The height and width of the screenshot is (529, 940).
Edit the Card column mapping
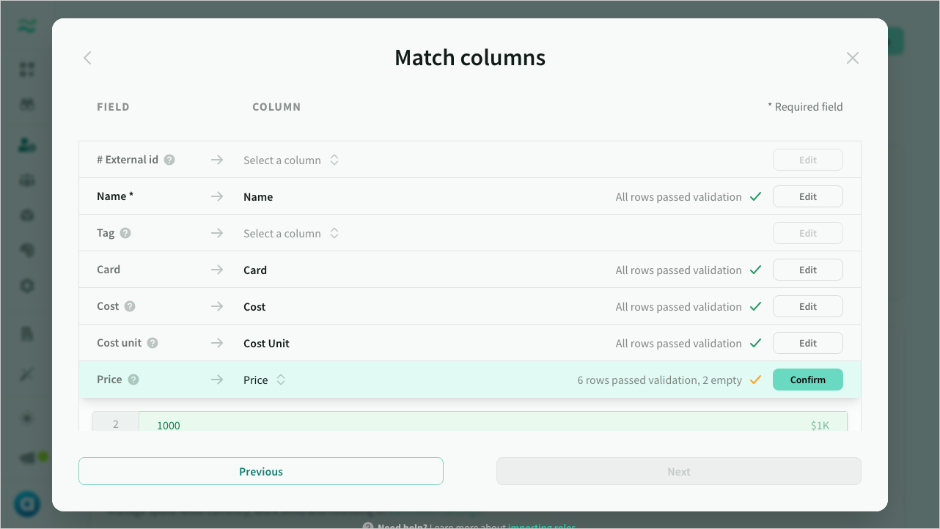point(807,270)
